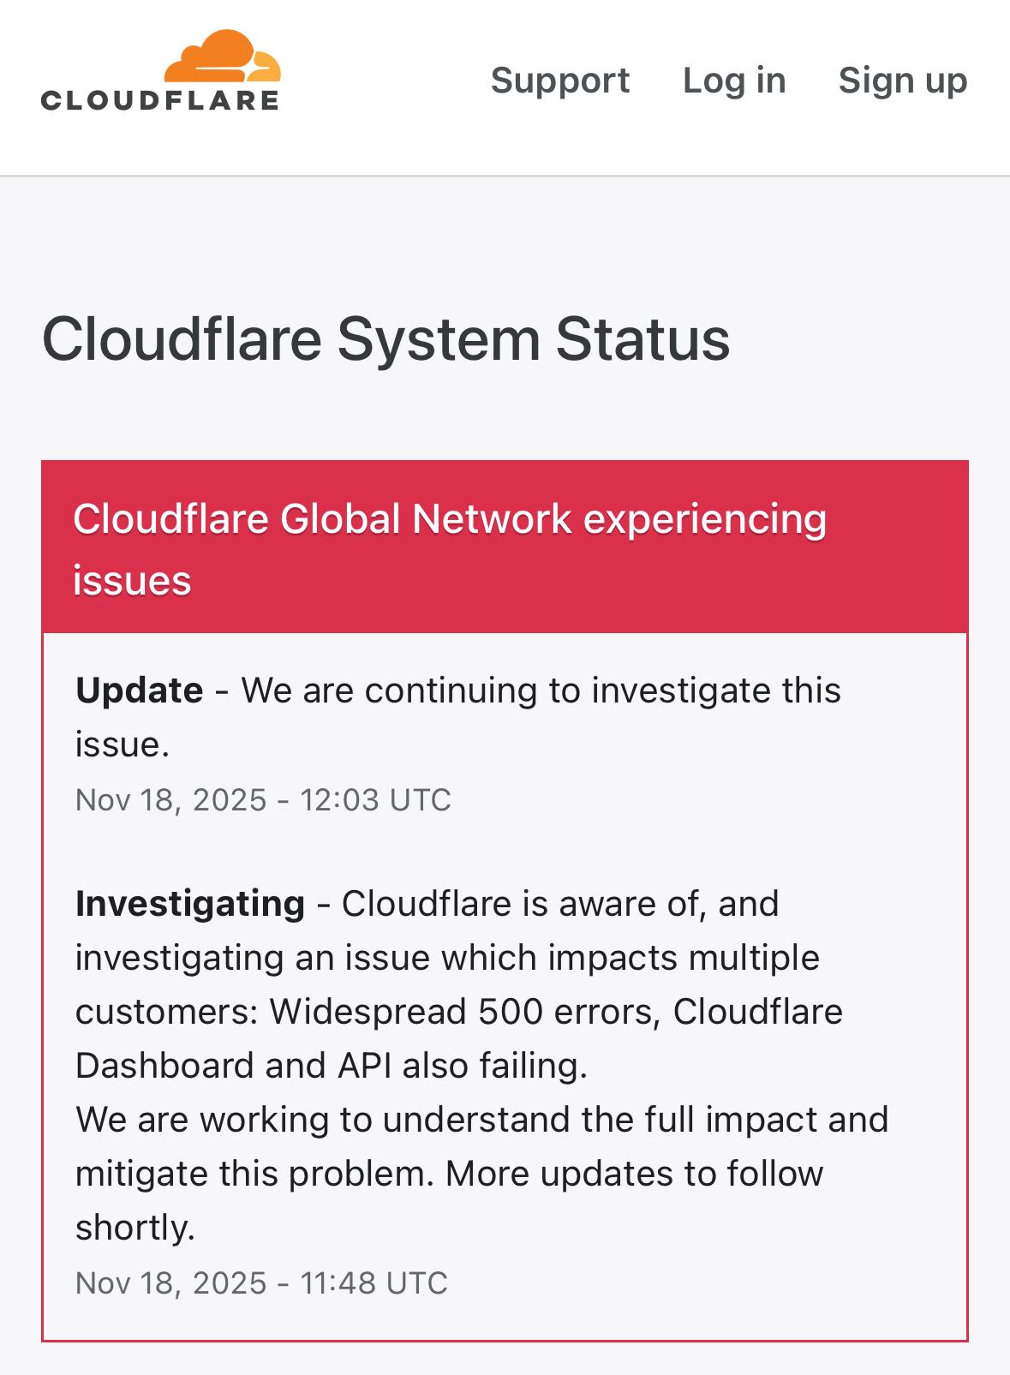Click "mitigate this problem" text
1010x1375 pixels.
250,1174
